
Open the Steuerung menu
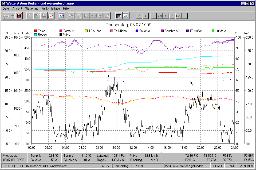[x=31, y=9]
